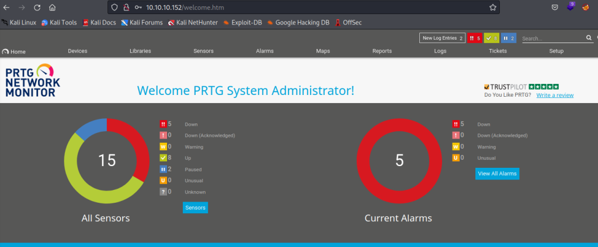Image resolution: width=598 pixels, height=247 pixels.
Task: Click the blue Sensors button below legend
Action: [195, 207]
